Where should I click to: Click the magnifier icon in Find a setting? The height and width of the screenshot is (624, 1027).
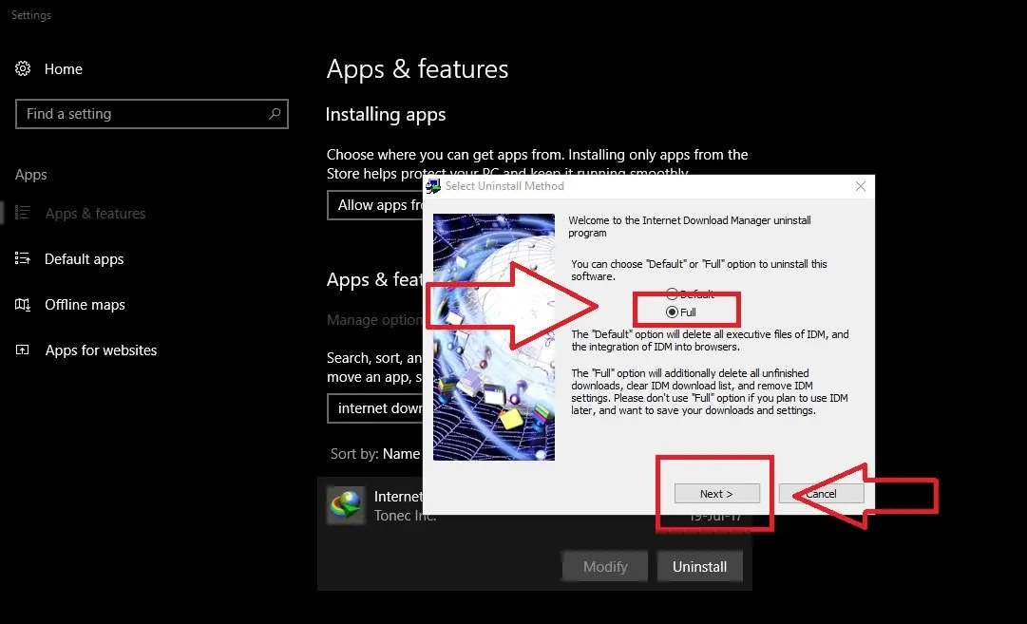275,114
